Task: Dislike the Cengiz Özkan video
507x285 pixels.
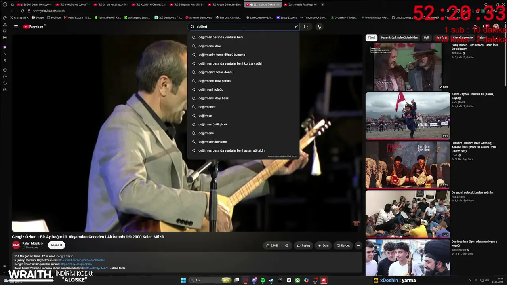Action: tap(287, 245)
